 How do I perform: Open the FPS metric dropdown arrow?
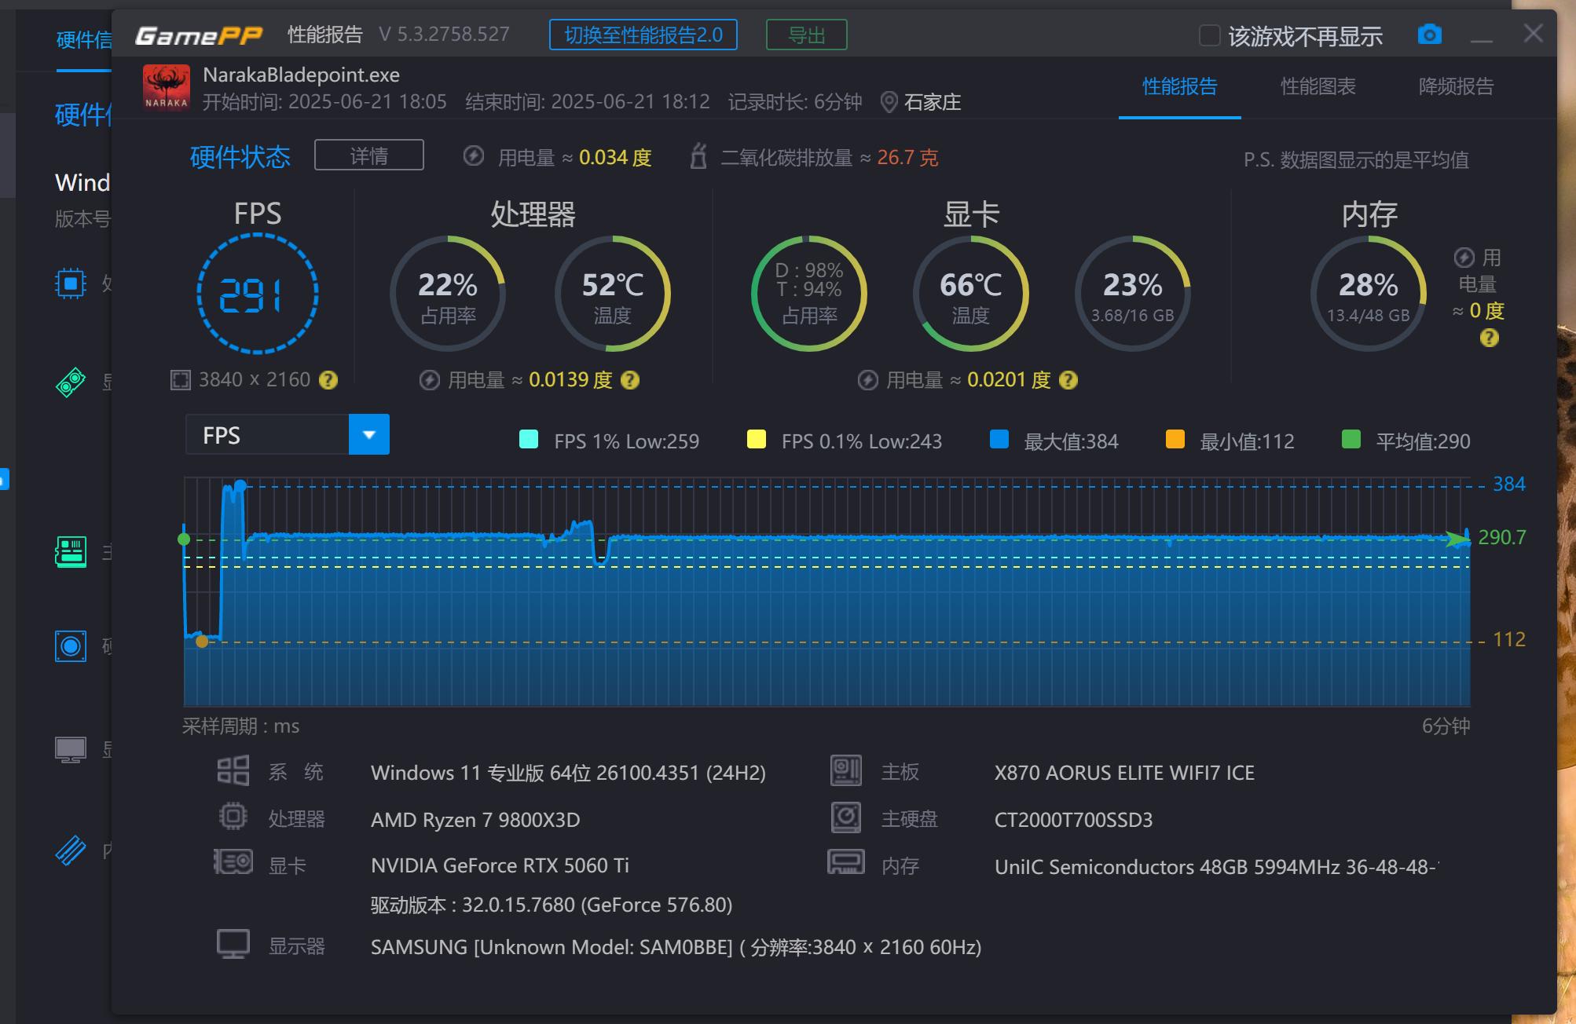368,434
